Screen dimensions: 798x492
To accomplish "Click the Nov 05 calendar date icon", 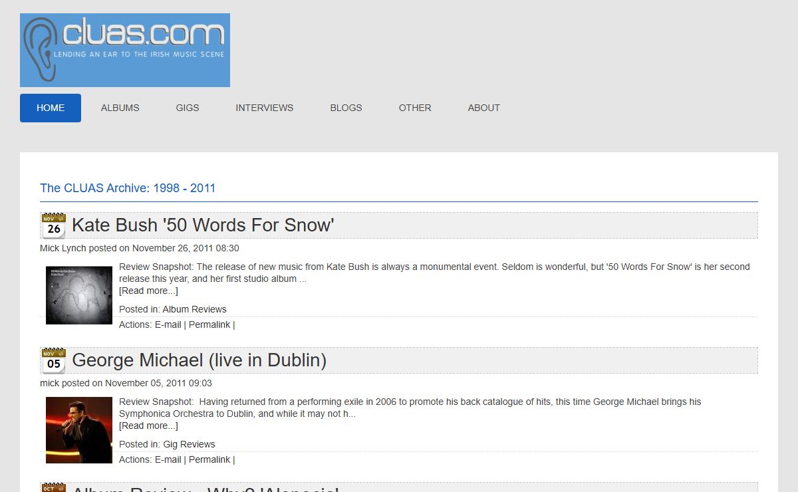I will point(53,360).
